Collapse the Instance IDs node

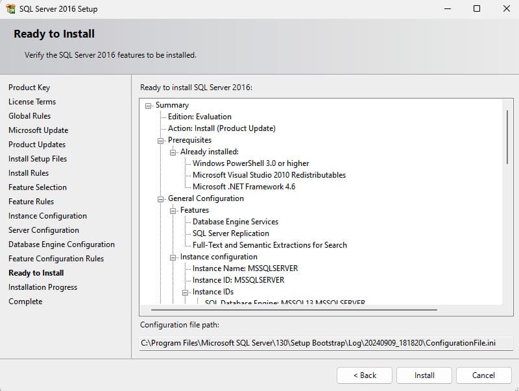click(186, 292)
